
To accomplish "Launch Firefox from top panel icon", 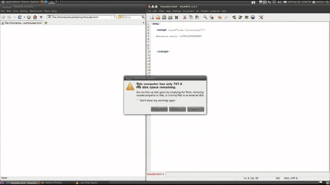I will pyautogui.click(x=42, y=2).
